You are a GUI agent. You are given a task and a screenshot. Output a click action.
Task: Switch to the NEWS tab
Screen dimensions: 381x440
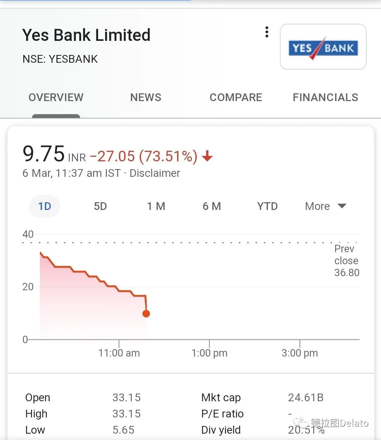146,97
